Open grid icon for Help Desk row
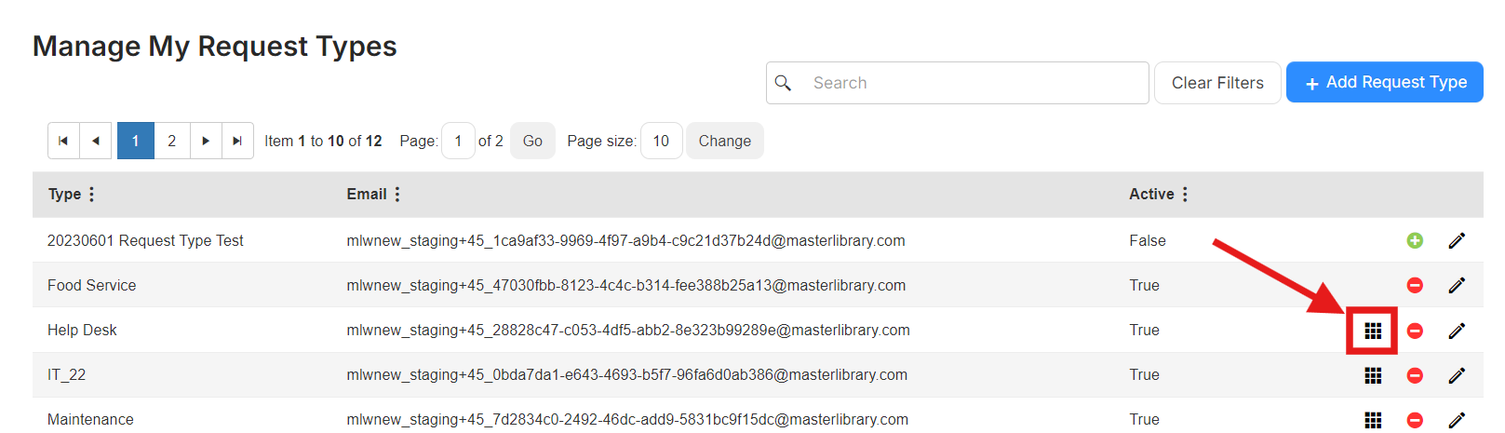Screen dimensions: 1505x433 (1373, 331)
